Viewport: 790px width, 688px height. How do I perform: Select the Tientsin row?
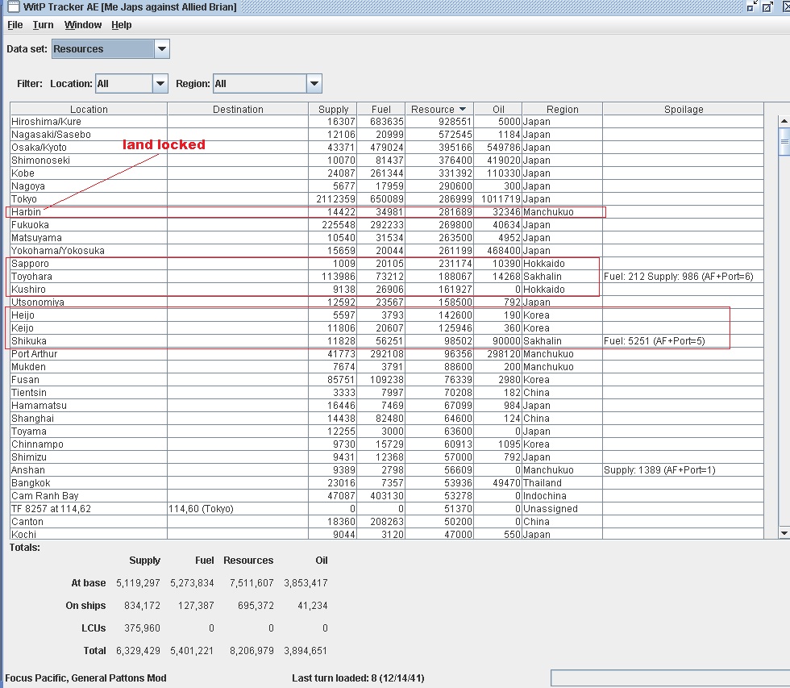tap(386, 393)
